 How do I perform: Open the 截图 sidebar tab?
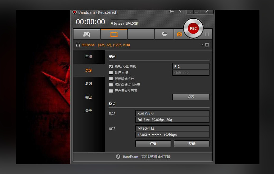click(x=89, y=84)
